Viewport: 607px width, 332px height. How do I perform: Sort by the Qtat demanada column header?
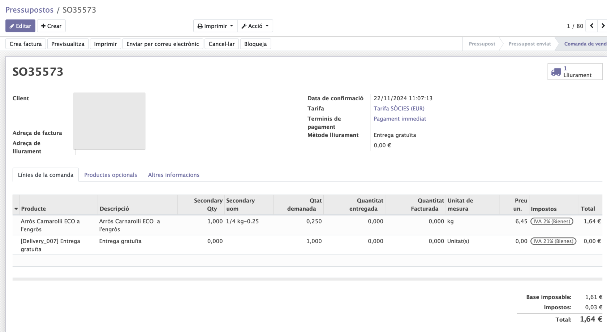[298, 205]
